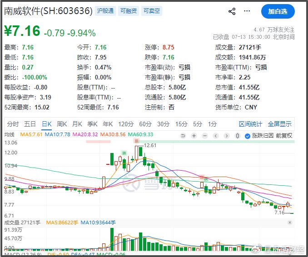Switch to the 五日 chart tab
The height and width of the screenshot is (257, 308).
(x=30, y=124)
